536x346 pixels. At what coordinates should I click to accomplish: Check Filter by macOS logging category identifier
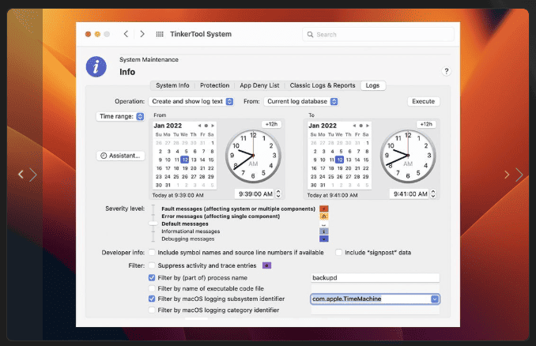152,310
